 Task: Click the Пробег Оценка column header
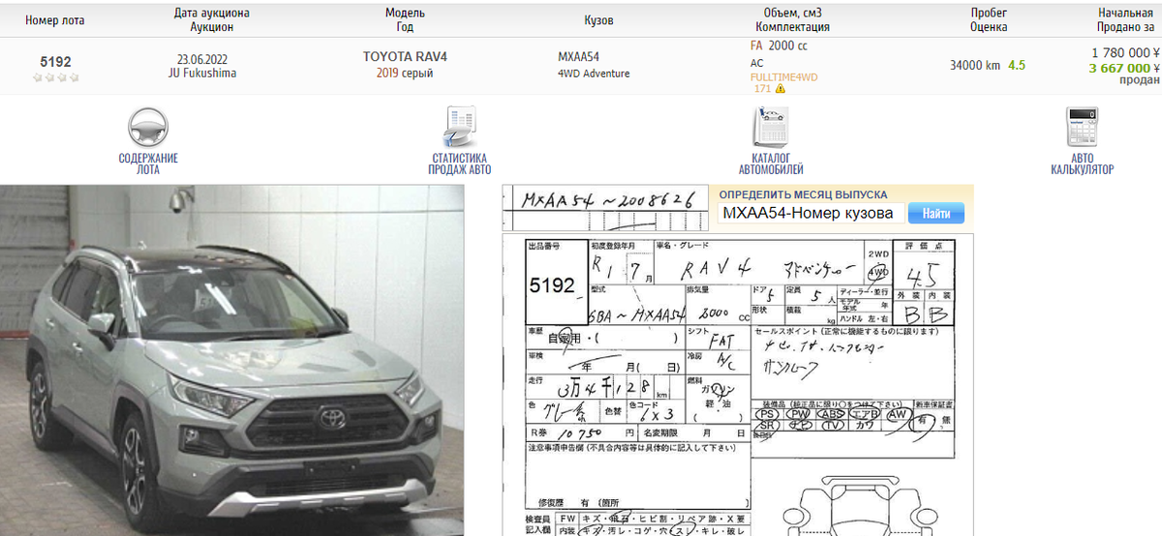point(989,20)
